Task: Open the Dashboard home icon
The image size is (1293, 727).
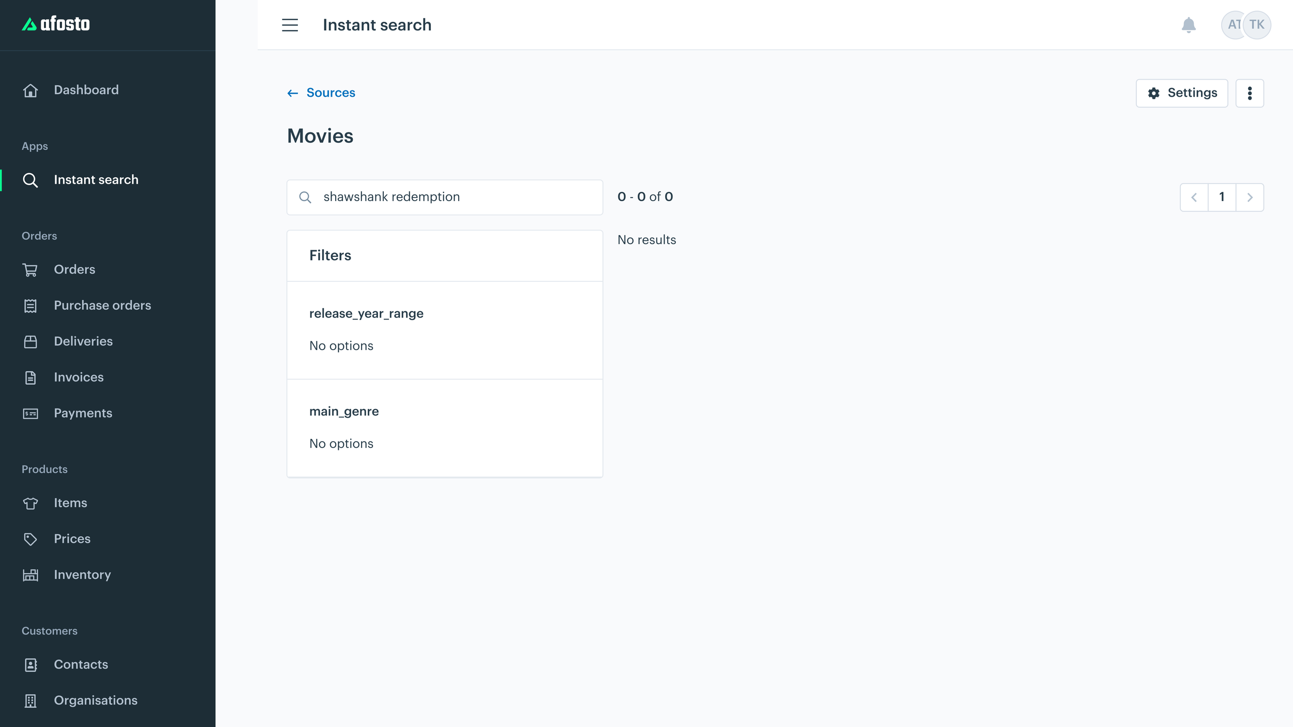Action: 30,89
